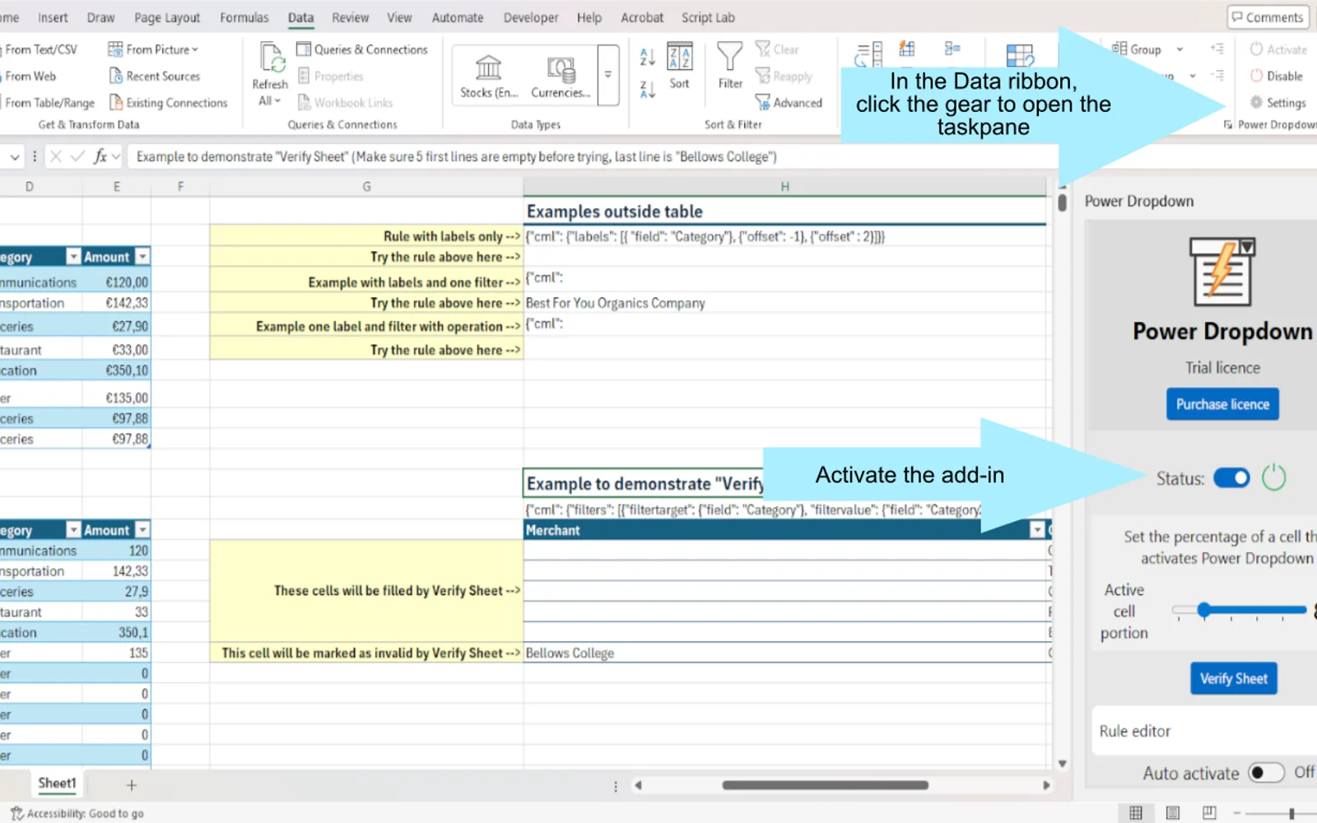Open the Group dropdown arrow

click(x=1180, y=49)
